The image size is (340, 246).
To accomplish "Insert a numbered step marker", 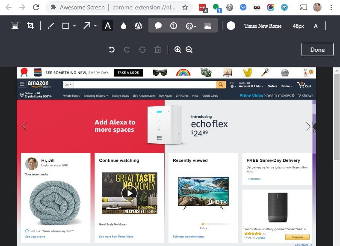I will pyautogui.click(x=174, y=26).
